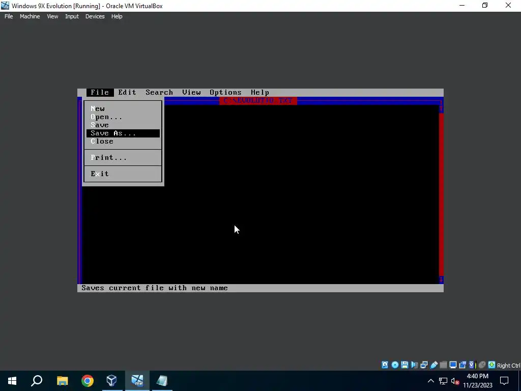The image size is (521, 391).
Task: Click the USB devices icon in VirtualBox status bar
Action: pos(433,365)
